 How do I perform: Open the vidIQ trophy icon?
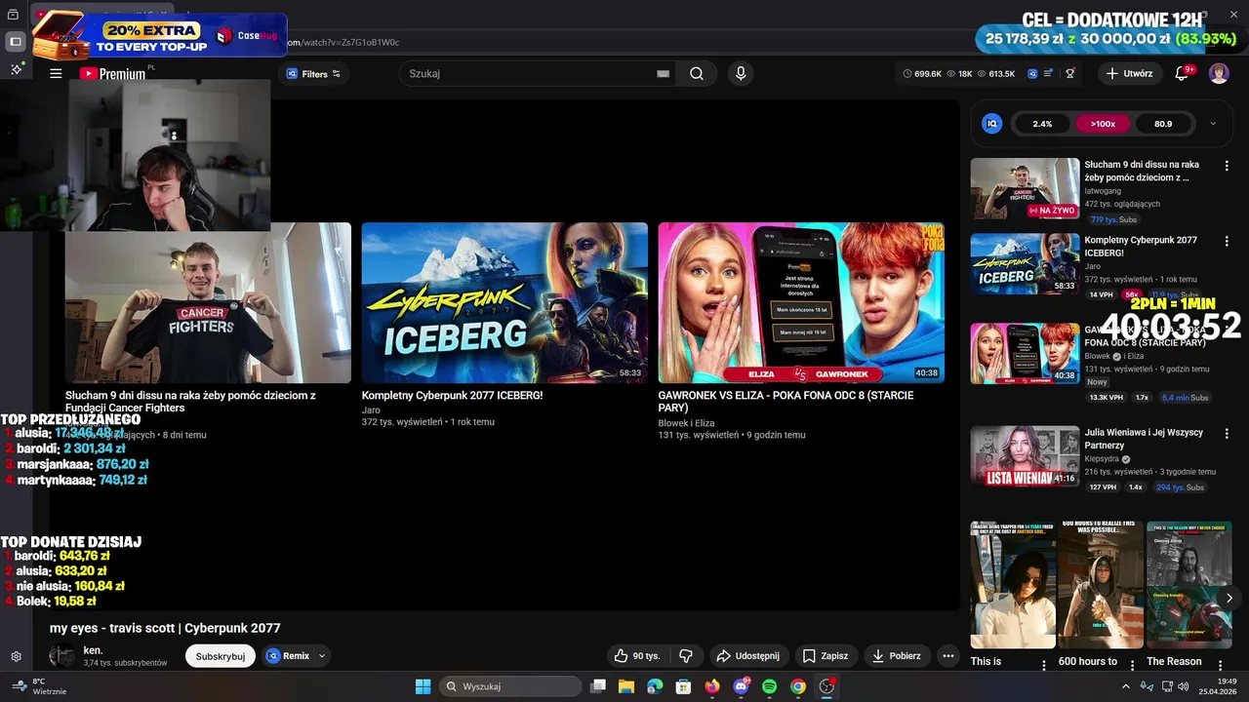coord(1070,73)
